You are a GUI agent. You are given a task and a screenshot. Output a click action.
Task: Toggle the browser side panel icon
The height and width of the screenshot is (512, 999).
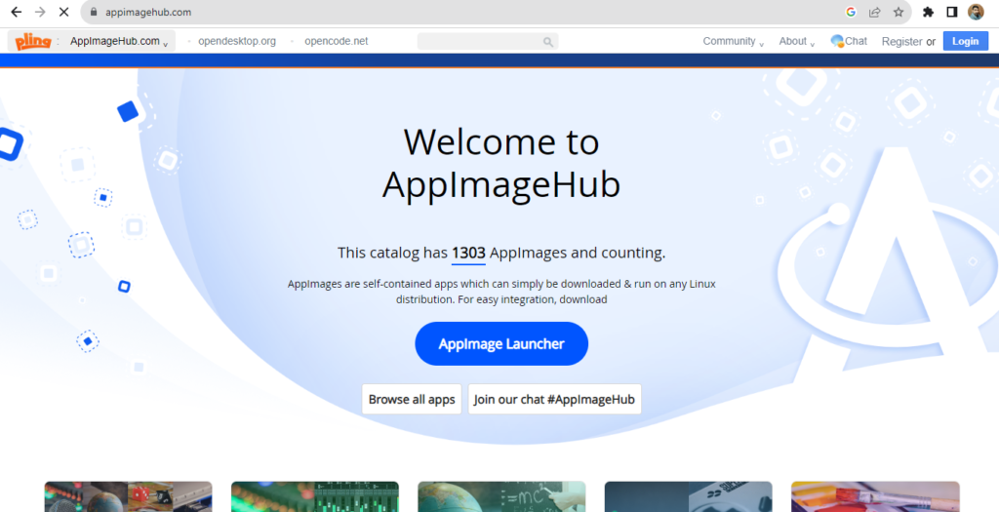pos(952,13)
